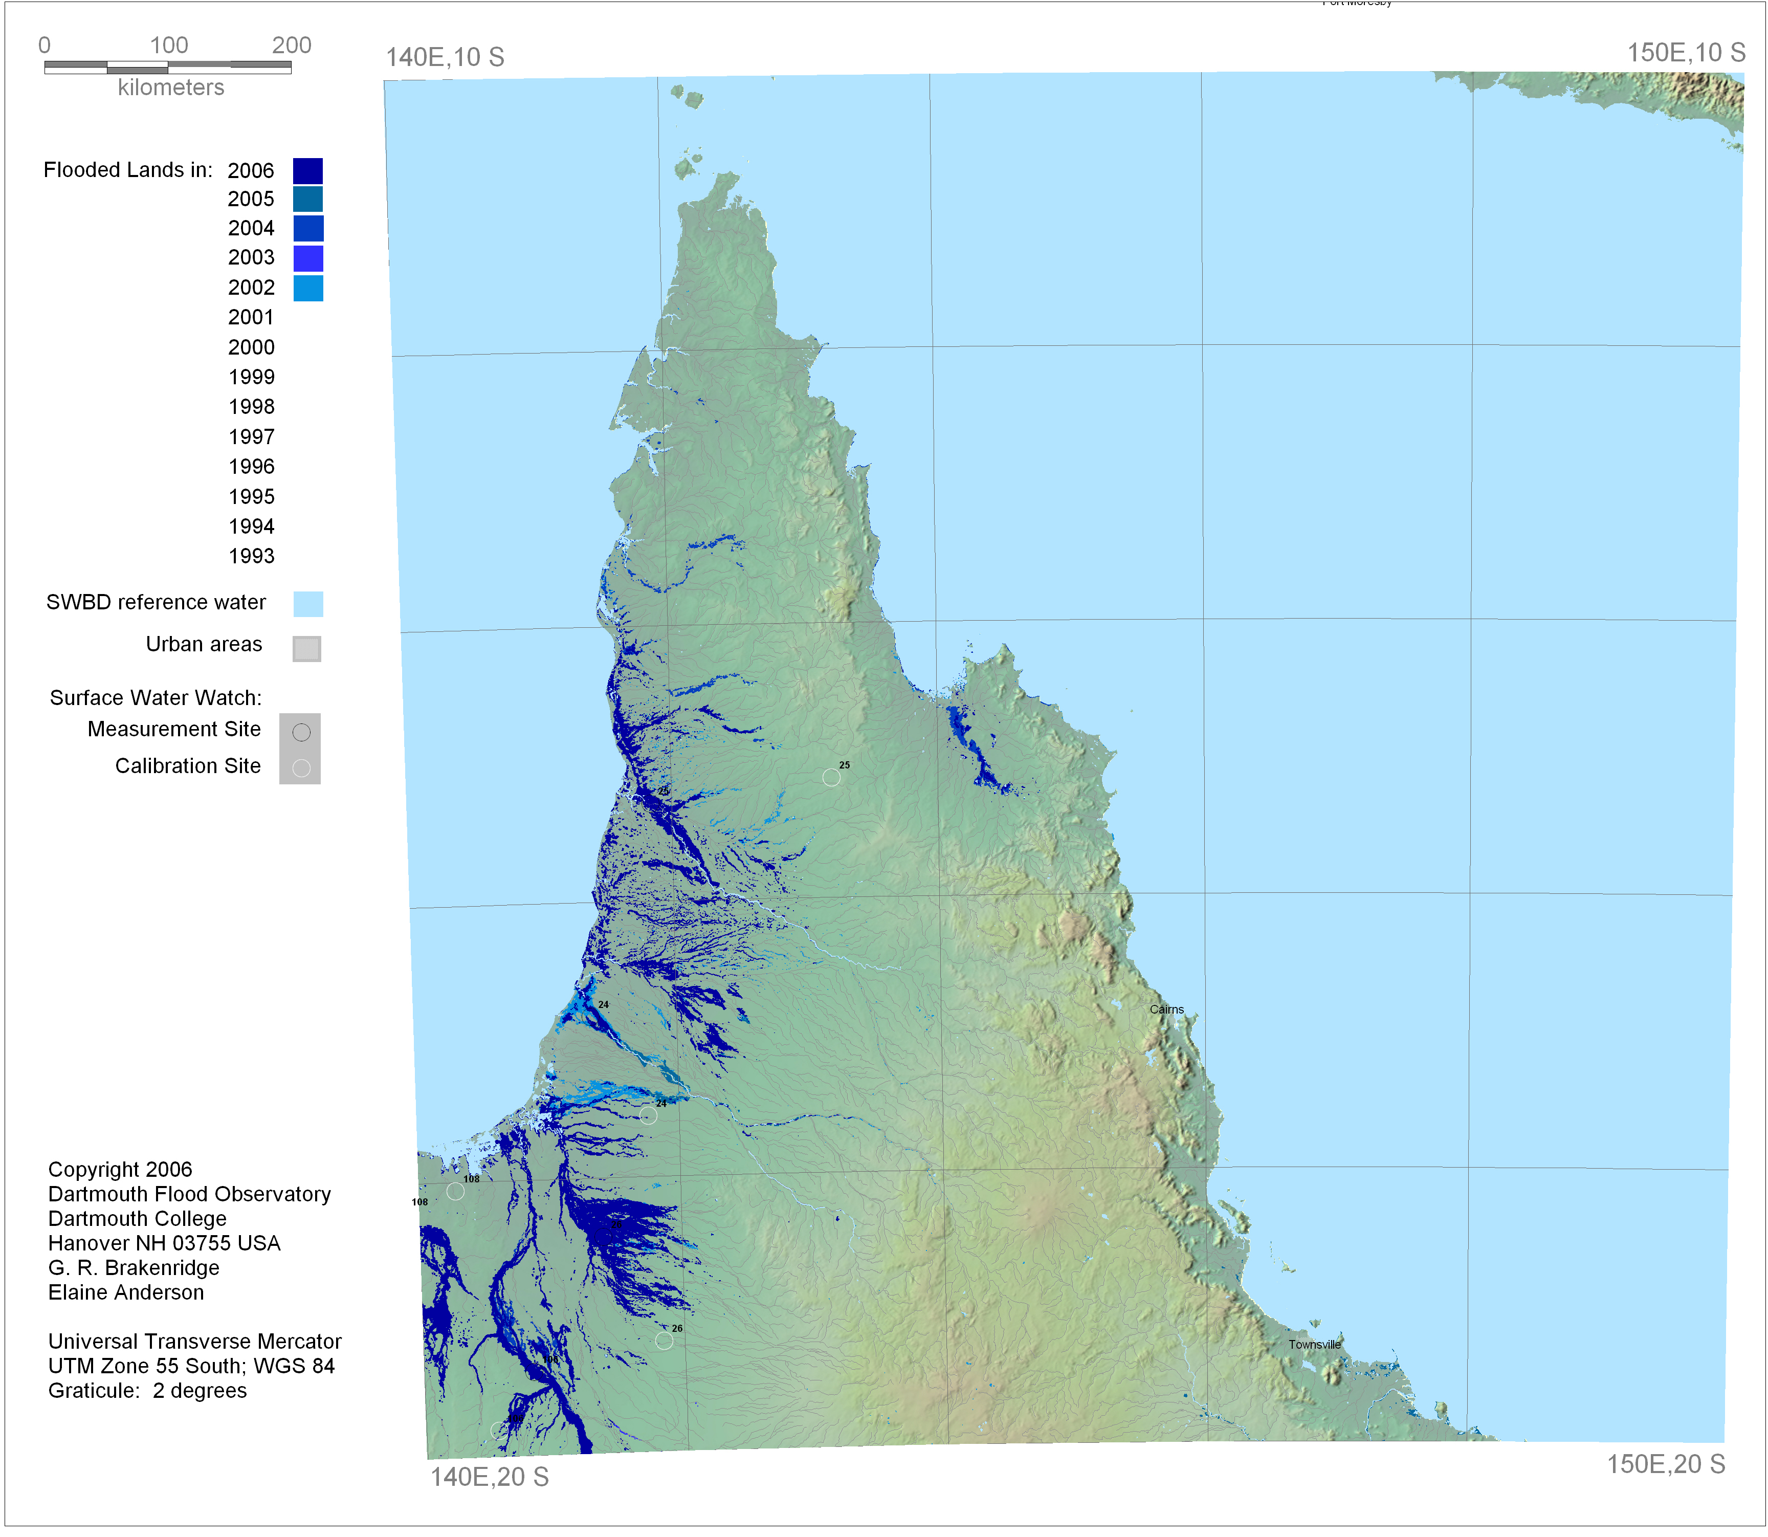Screen dimensions: 1768x1537
Task: Click the Cairns city label
Action: (1166, 1009)
